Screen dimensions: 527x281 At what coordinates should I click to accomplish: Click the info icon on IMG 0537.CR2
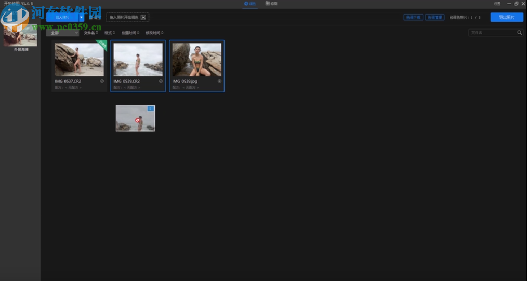click(102, 81)
